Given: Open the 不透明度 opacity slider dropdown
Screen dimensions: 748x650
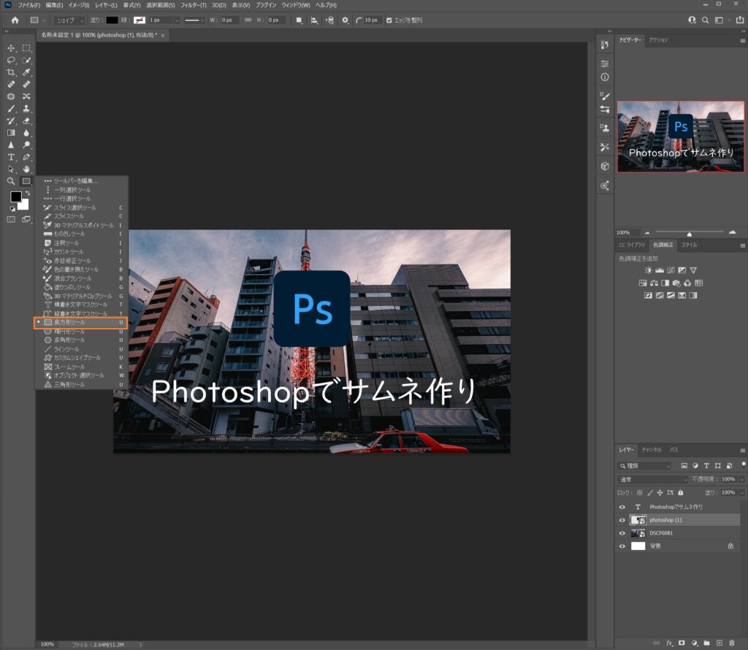Looking at the screenshot, I should [742, 479].
